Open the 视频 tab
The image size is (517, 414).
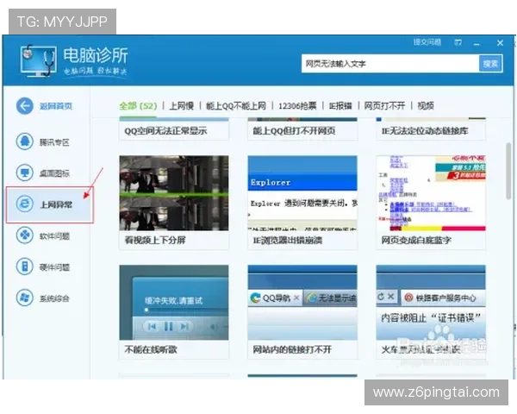click(426, 105)
